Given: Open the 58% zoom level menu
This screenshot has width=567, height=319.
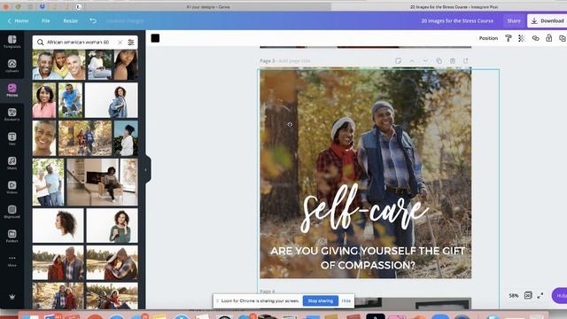Looking at the screenshot, I should [x=514, y=295].
